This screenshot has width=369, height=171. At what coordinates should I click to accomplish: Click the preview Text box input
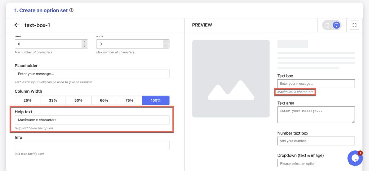click(x=316, y=84)
